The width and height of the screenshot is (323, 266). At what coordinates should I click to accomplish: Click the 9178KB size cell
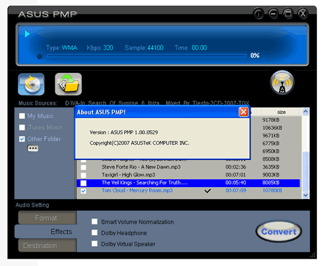[271, 120]
